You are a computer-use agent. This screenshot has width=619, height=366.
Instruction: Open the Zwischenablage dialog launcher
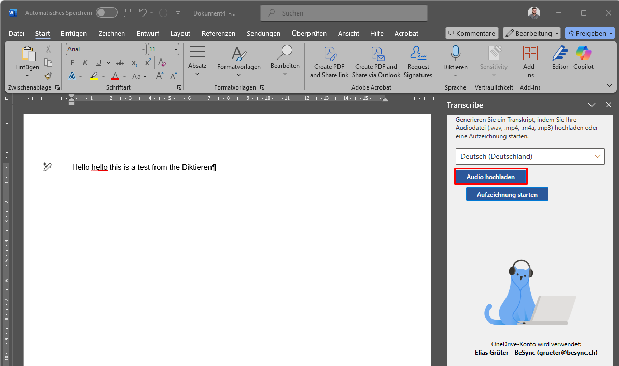pyautogui.click(x=58, y=87)
